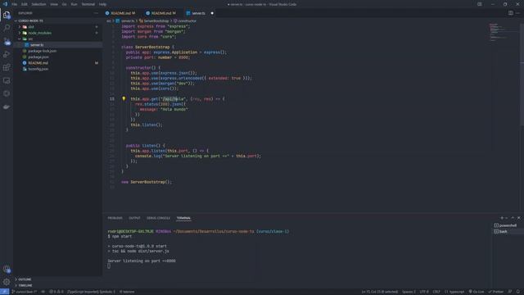Open server.ts in the file tree

pyautogui.click(x=37, y=45)
